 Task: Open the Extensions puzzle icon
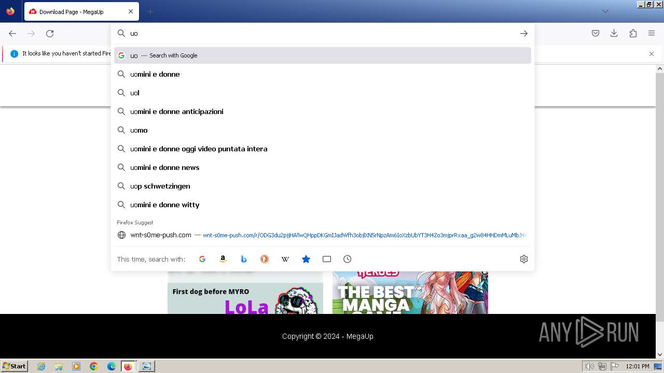click(633, 33)
